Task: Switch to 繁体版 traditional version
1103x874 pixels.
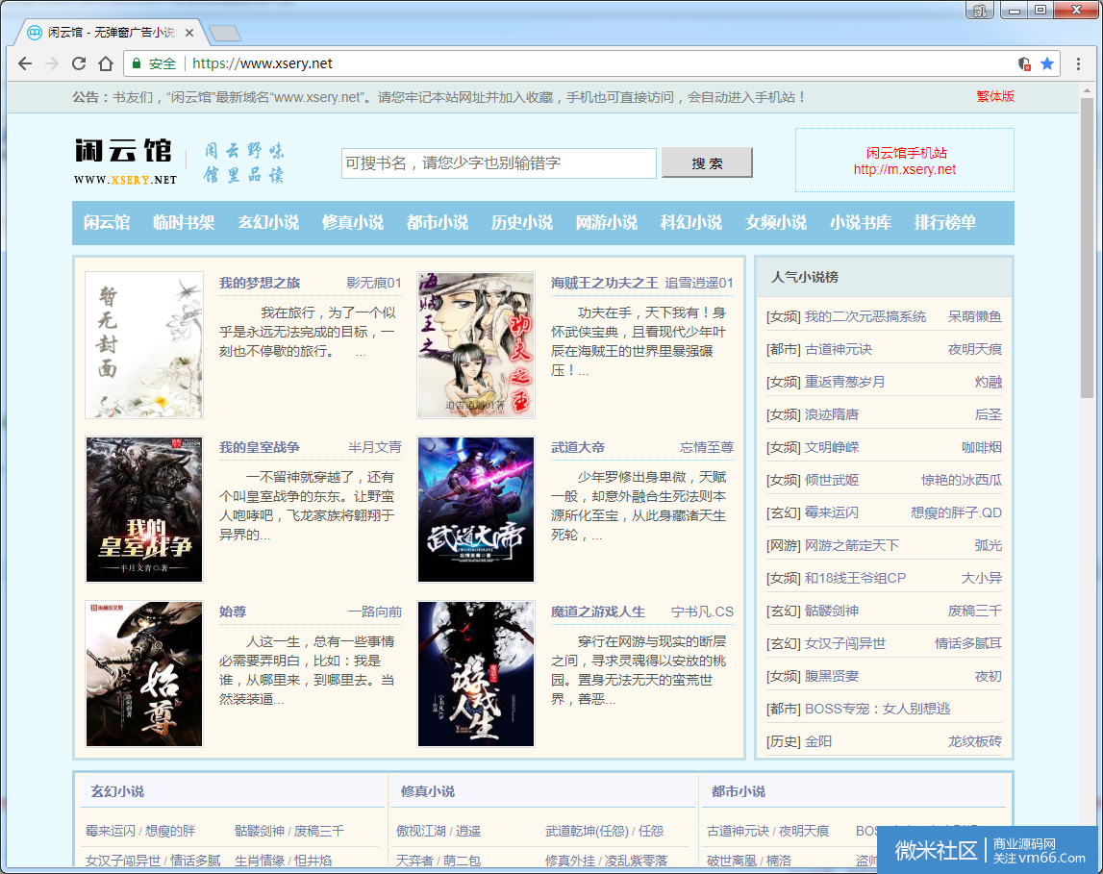Action: click(x=994, y=96)
